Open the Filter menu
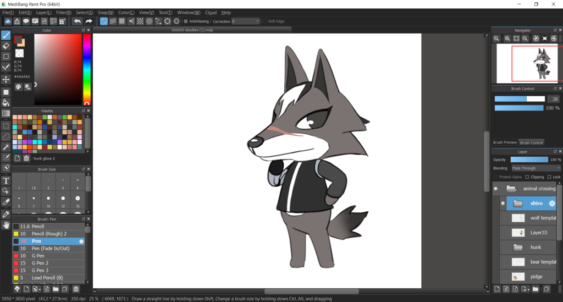Screen dimensions: 563x302 64,13
